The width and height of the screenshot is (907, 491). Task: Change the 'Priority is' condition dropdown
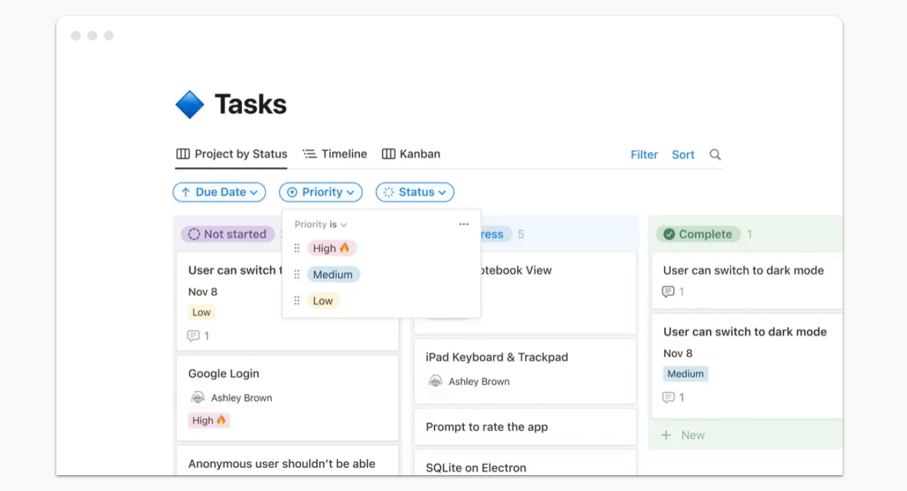click(321, 224)
